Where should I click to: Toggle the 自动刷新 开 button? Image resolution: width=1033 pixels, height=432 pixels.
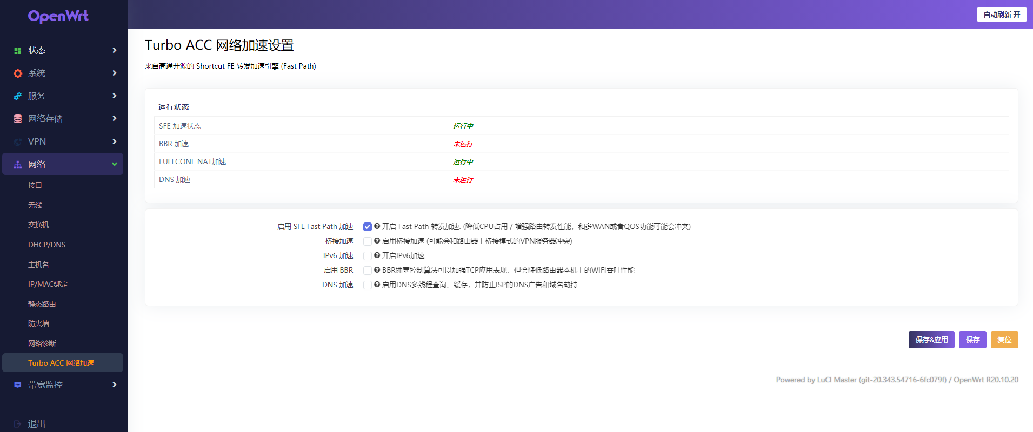point(1002,15)
